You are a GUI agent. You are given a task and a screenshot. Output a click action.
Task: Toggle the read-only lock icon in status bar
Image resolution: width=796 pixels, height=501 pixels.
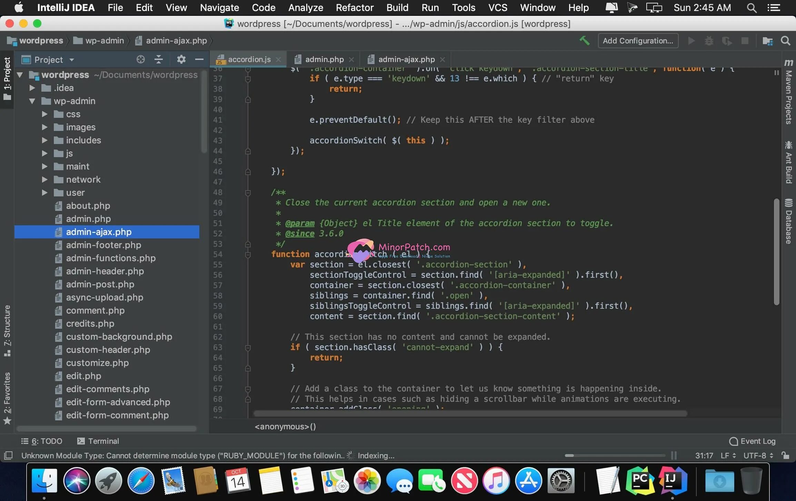785,456
